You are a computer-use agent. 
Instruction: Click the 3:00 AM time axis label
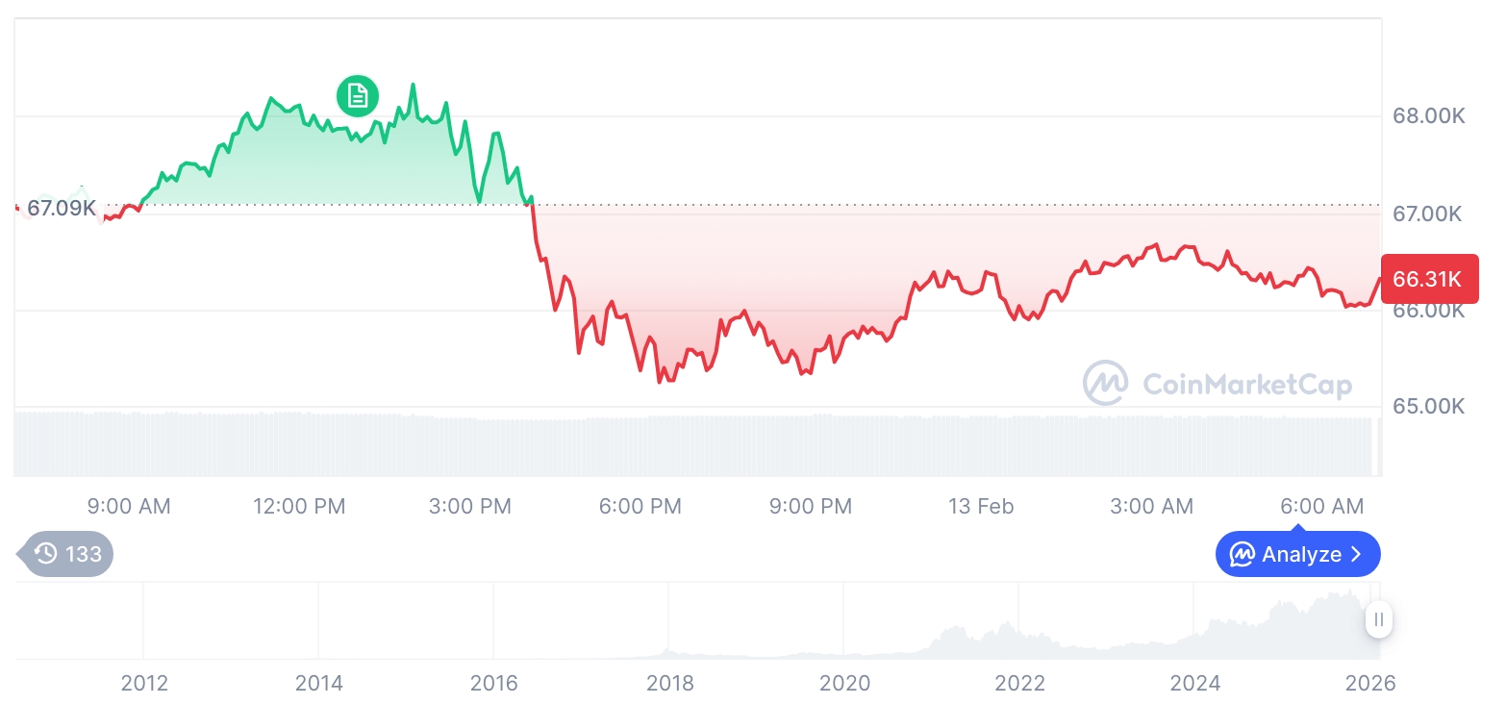tap(1151, 506)
